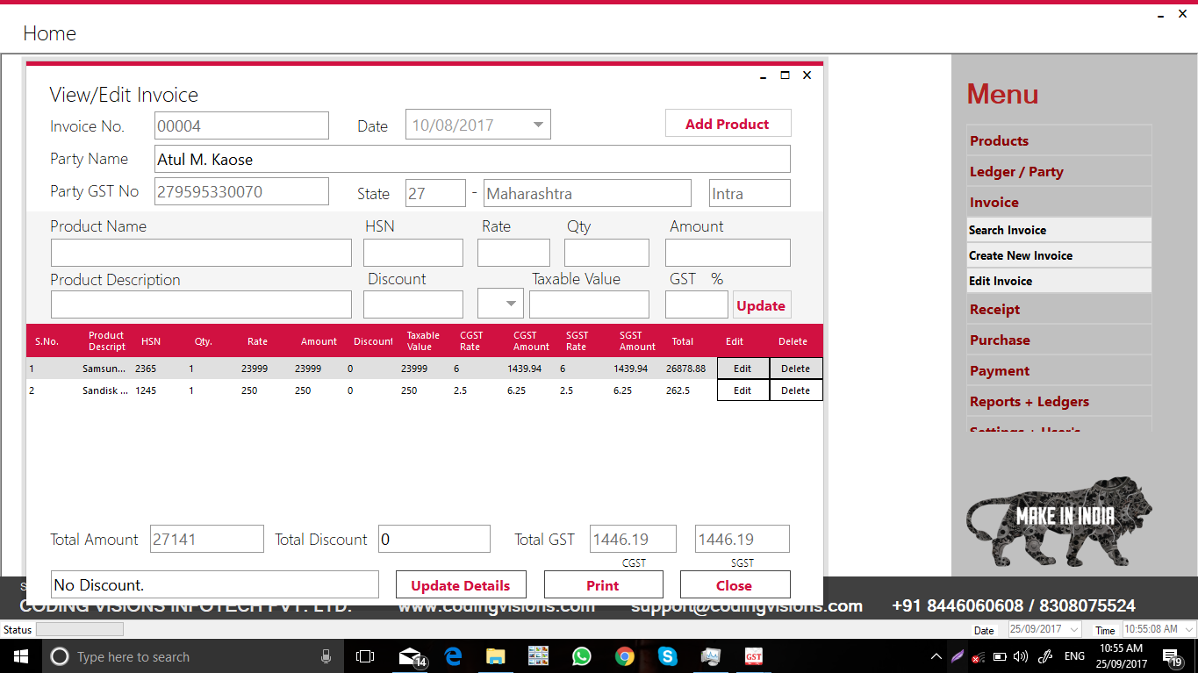The image size is (1198, 673).
Task: Launch Google Chrome from the taskbar
Action: click(x=624, y=656)
